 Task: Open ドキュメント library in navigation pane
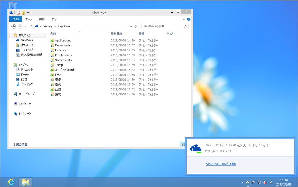(x=26, y=70)
